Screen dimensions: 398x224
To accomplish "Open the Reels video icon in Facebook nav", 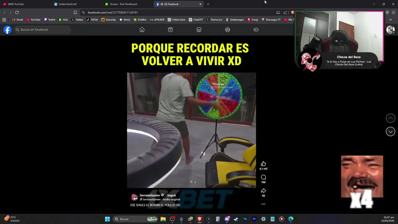I will coord(170,30).
